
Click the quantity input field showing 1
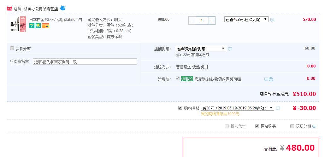(202, 21)
